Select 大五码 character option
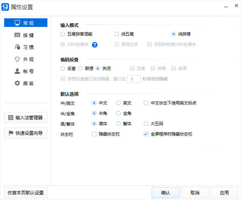The width and height of the screenshot is (242, 200). (x=146, y=124)
